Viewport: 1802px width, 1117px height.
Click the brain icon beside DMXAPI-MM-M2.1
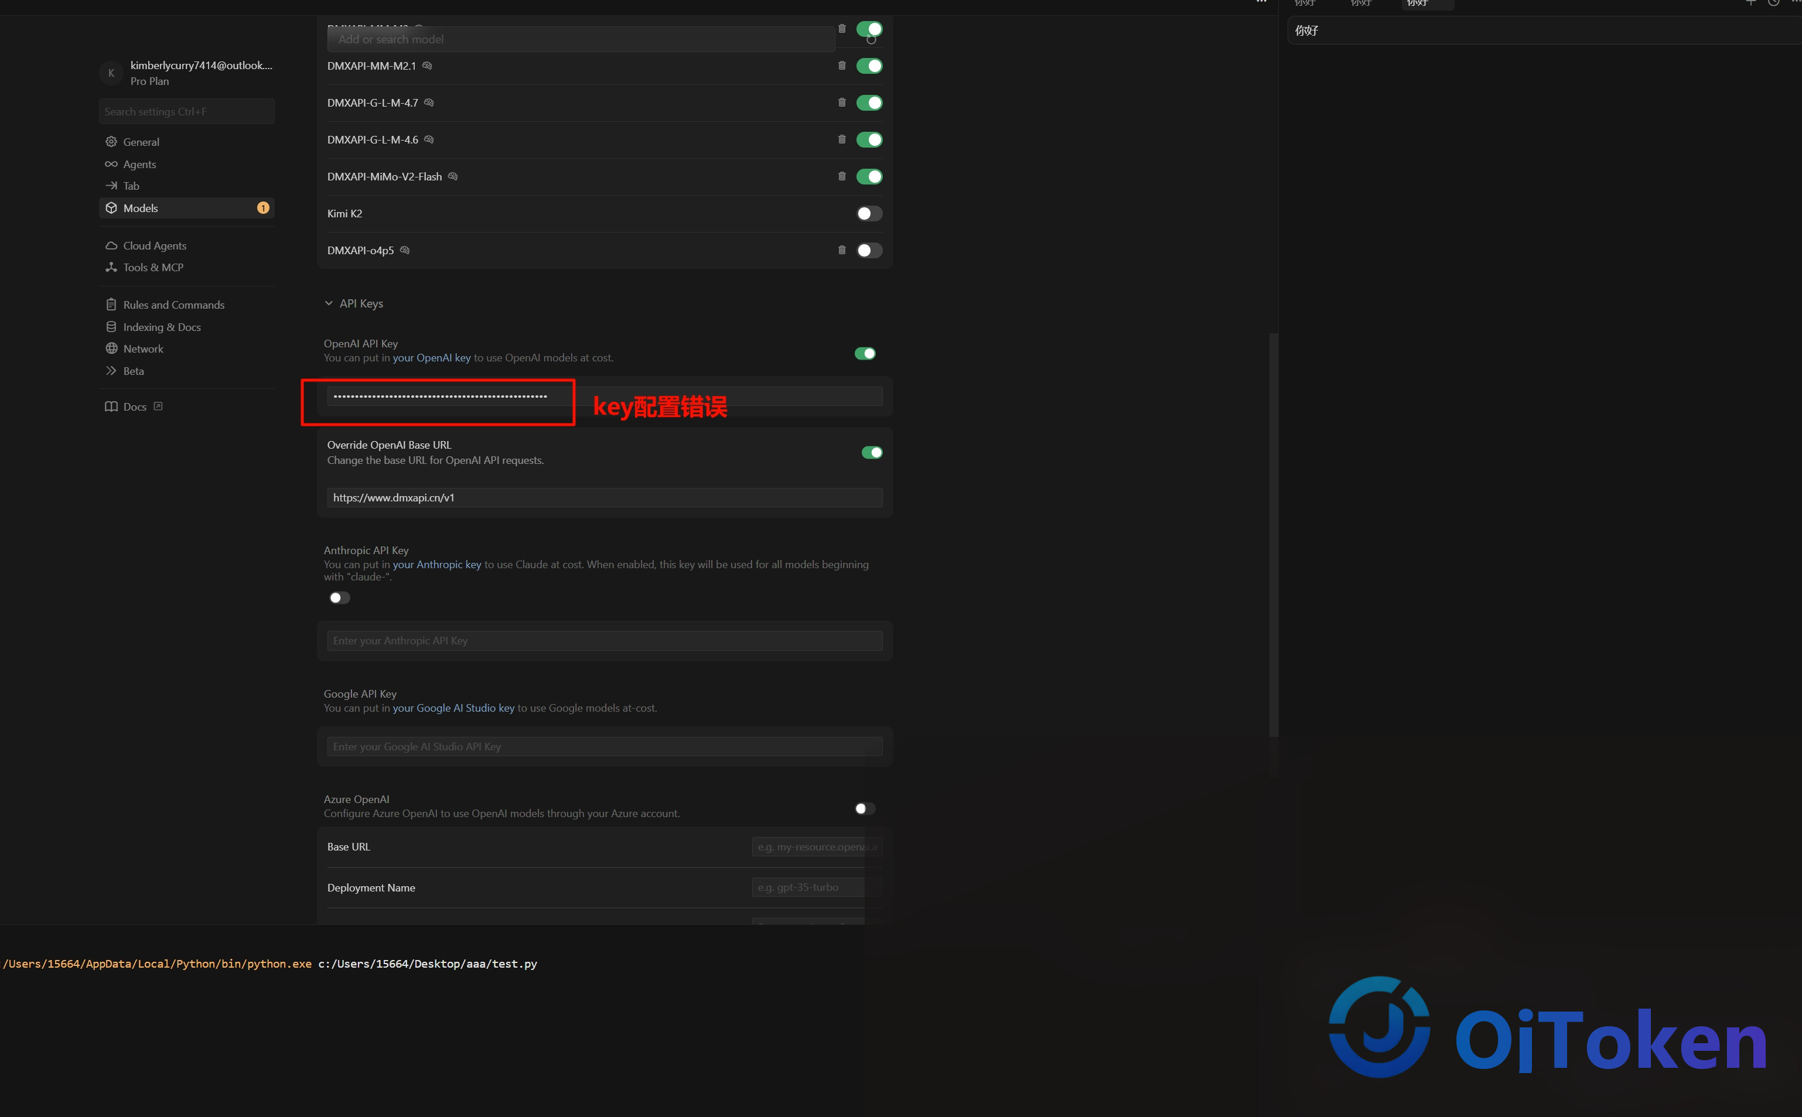point(427,66)
